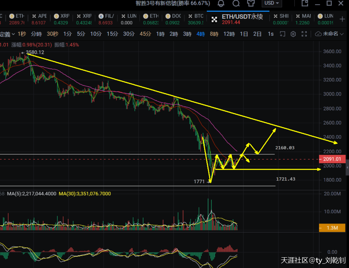
Task: Open the notifications bell
Action: pyautogui.click(x=221, y=3)
